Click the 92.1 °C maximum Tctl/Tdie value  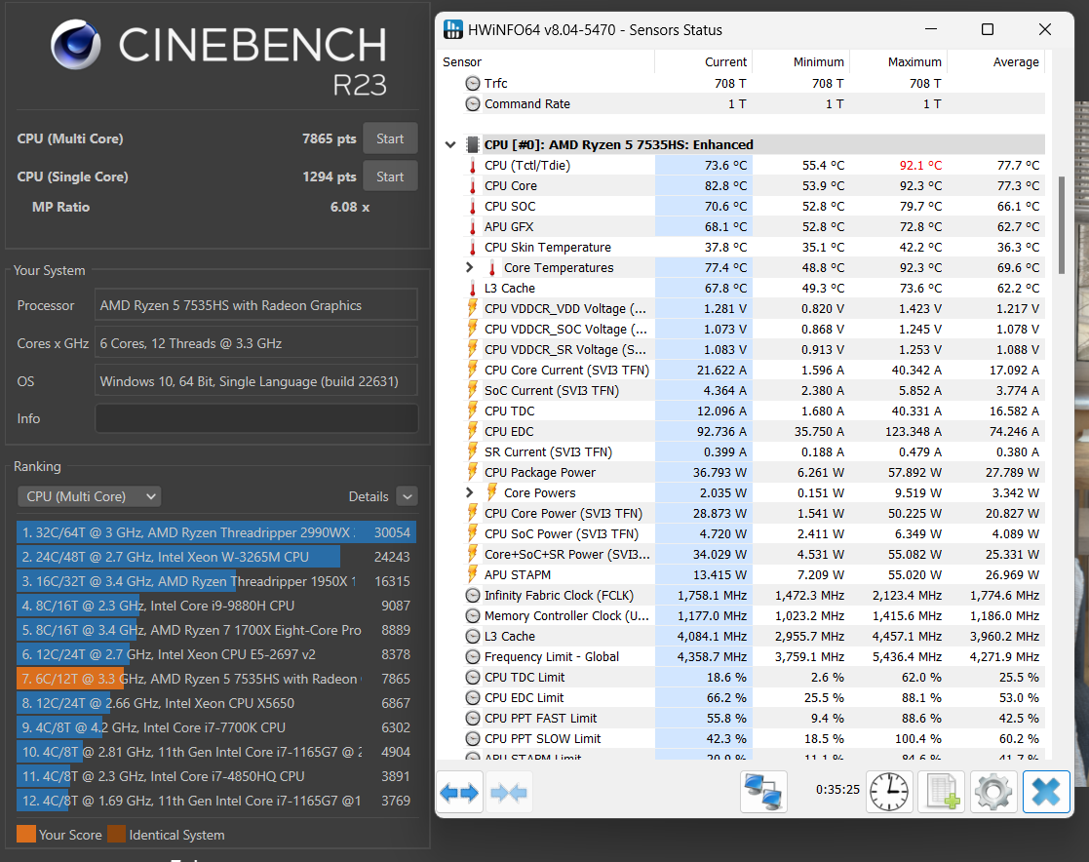tap(920, 166)
